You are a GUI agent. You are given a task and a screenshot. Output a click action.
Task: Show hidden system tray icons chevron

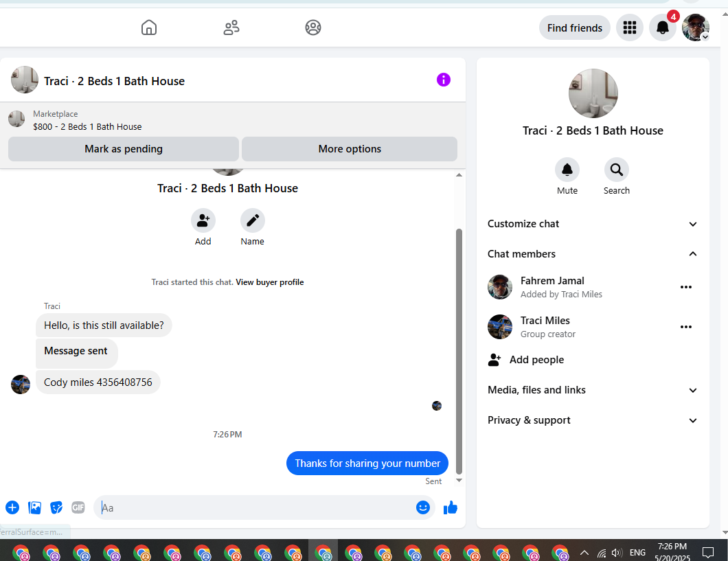(x=584, y=552)
